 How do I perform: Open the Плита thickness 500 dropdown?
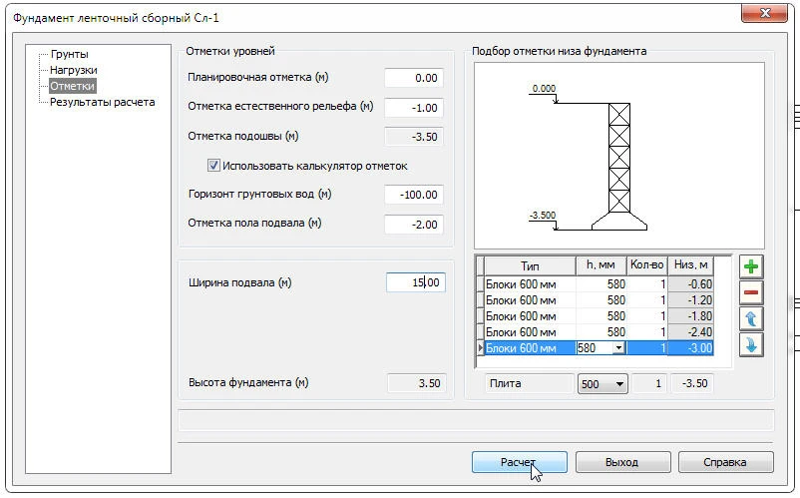(619, 384)
